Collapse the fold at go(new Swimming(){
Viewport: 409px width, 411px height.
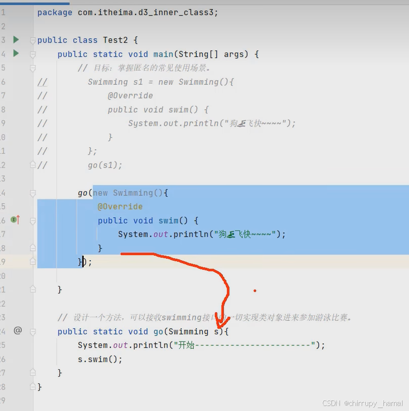point(33,193)
